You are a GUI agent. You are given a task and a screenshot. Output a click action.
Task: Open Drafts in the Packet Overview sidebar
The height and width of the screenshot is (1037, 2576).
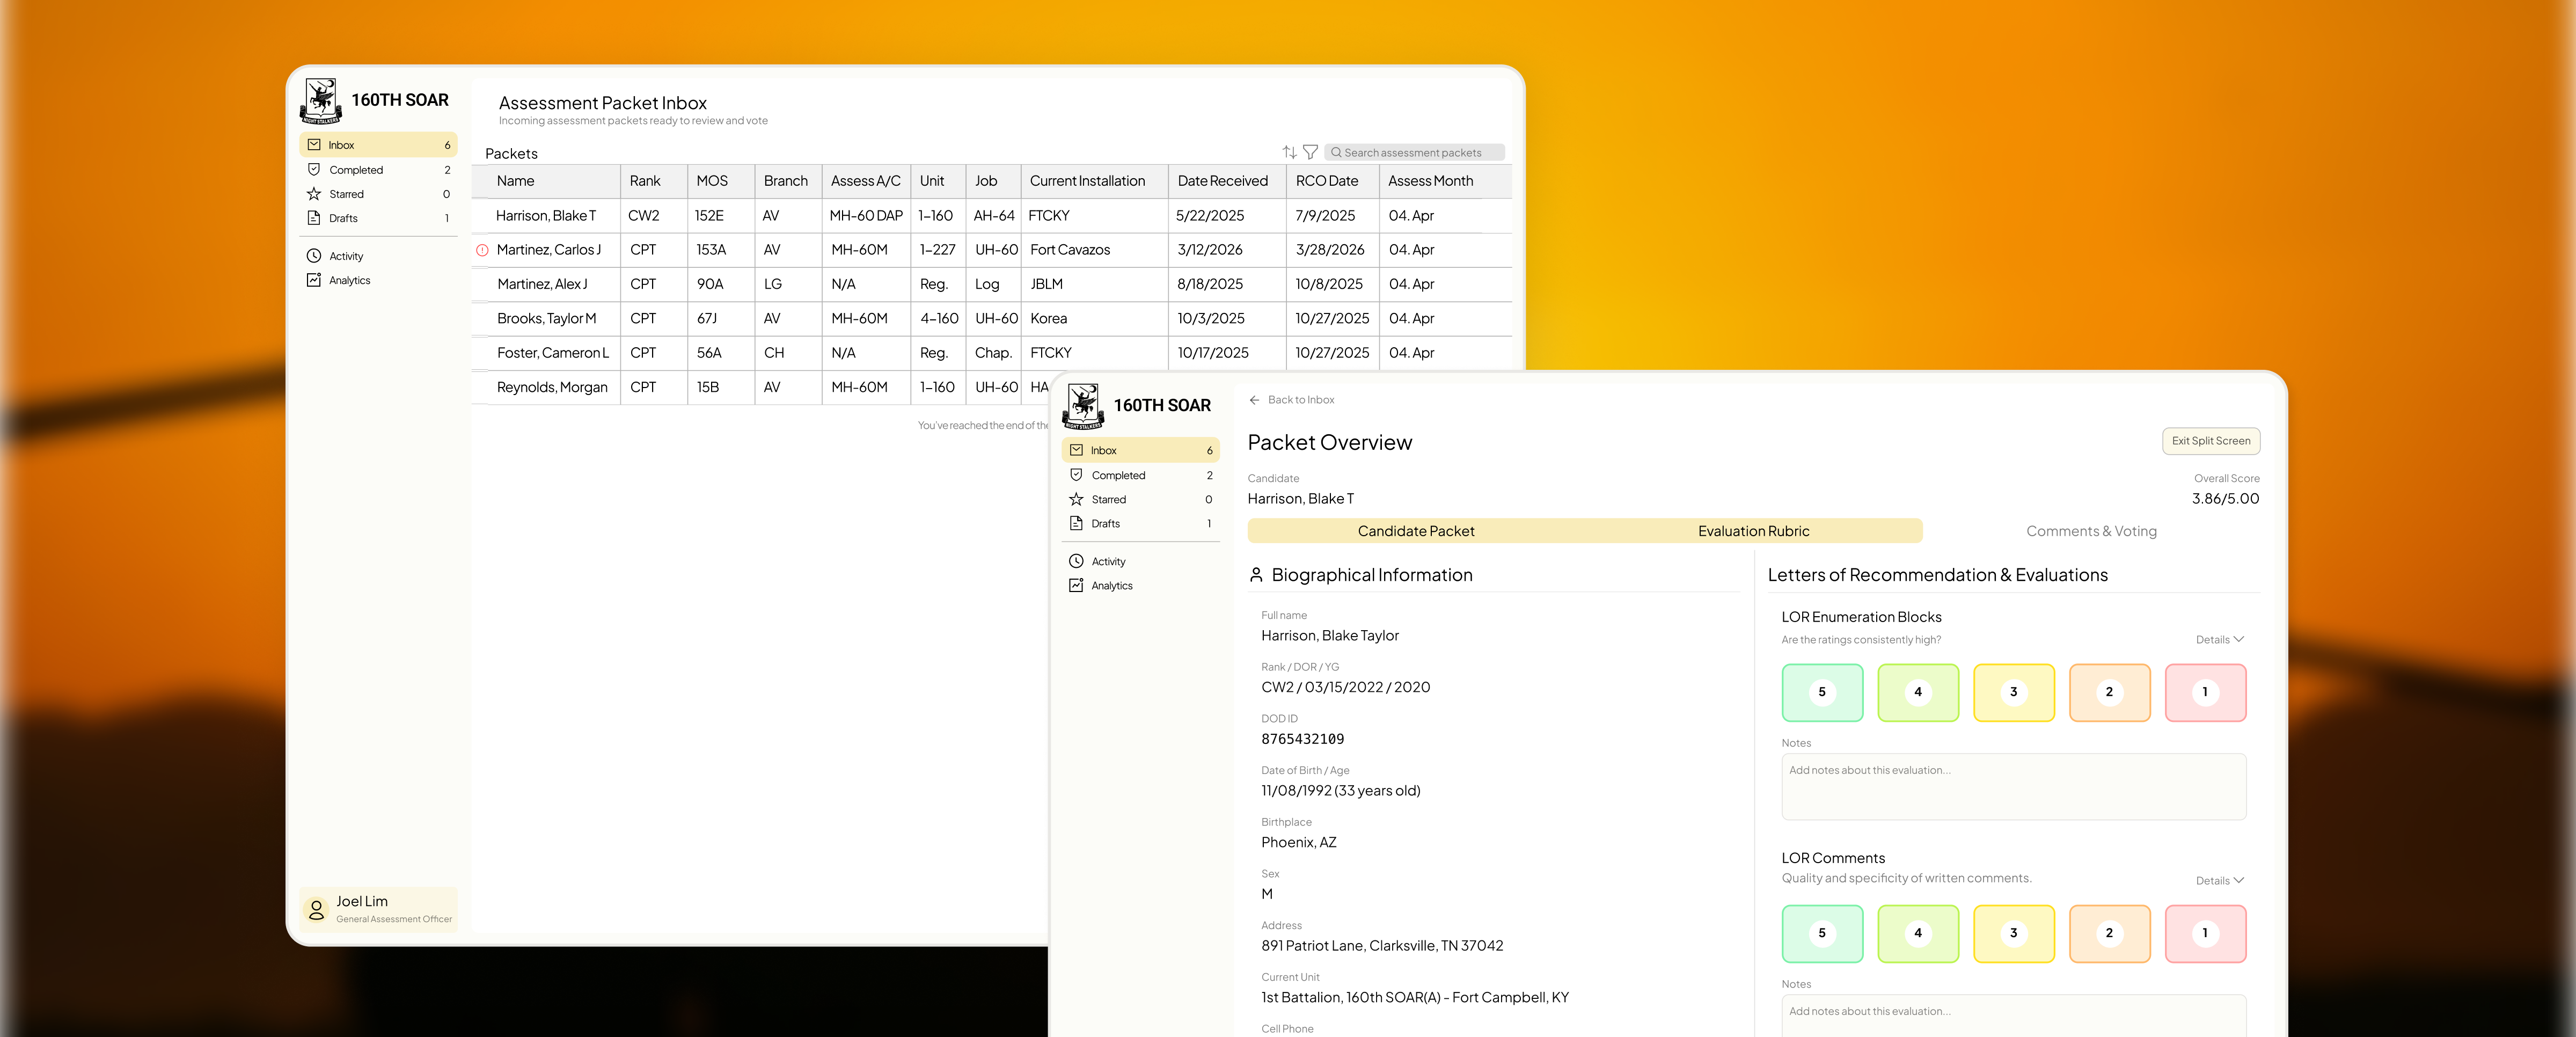tap(1140, 524)
